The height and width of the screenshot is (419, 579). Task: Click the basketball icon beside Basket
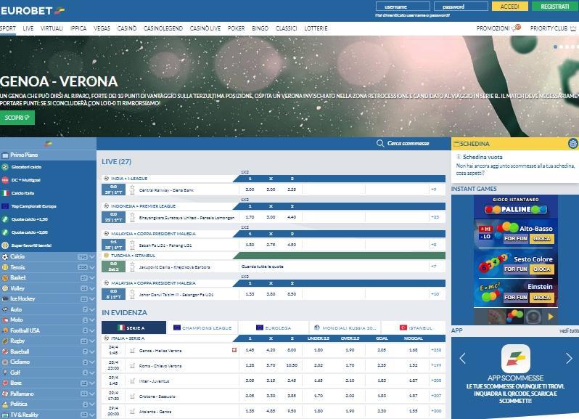(5, 277)
